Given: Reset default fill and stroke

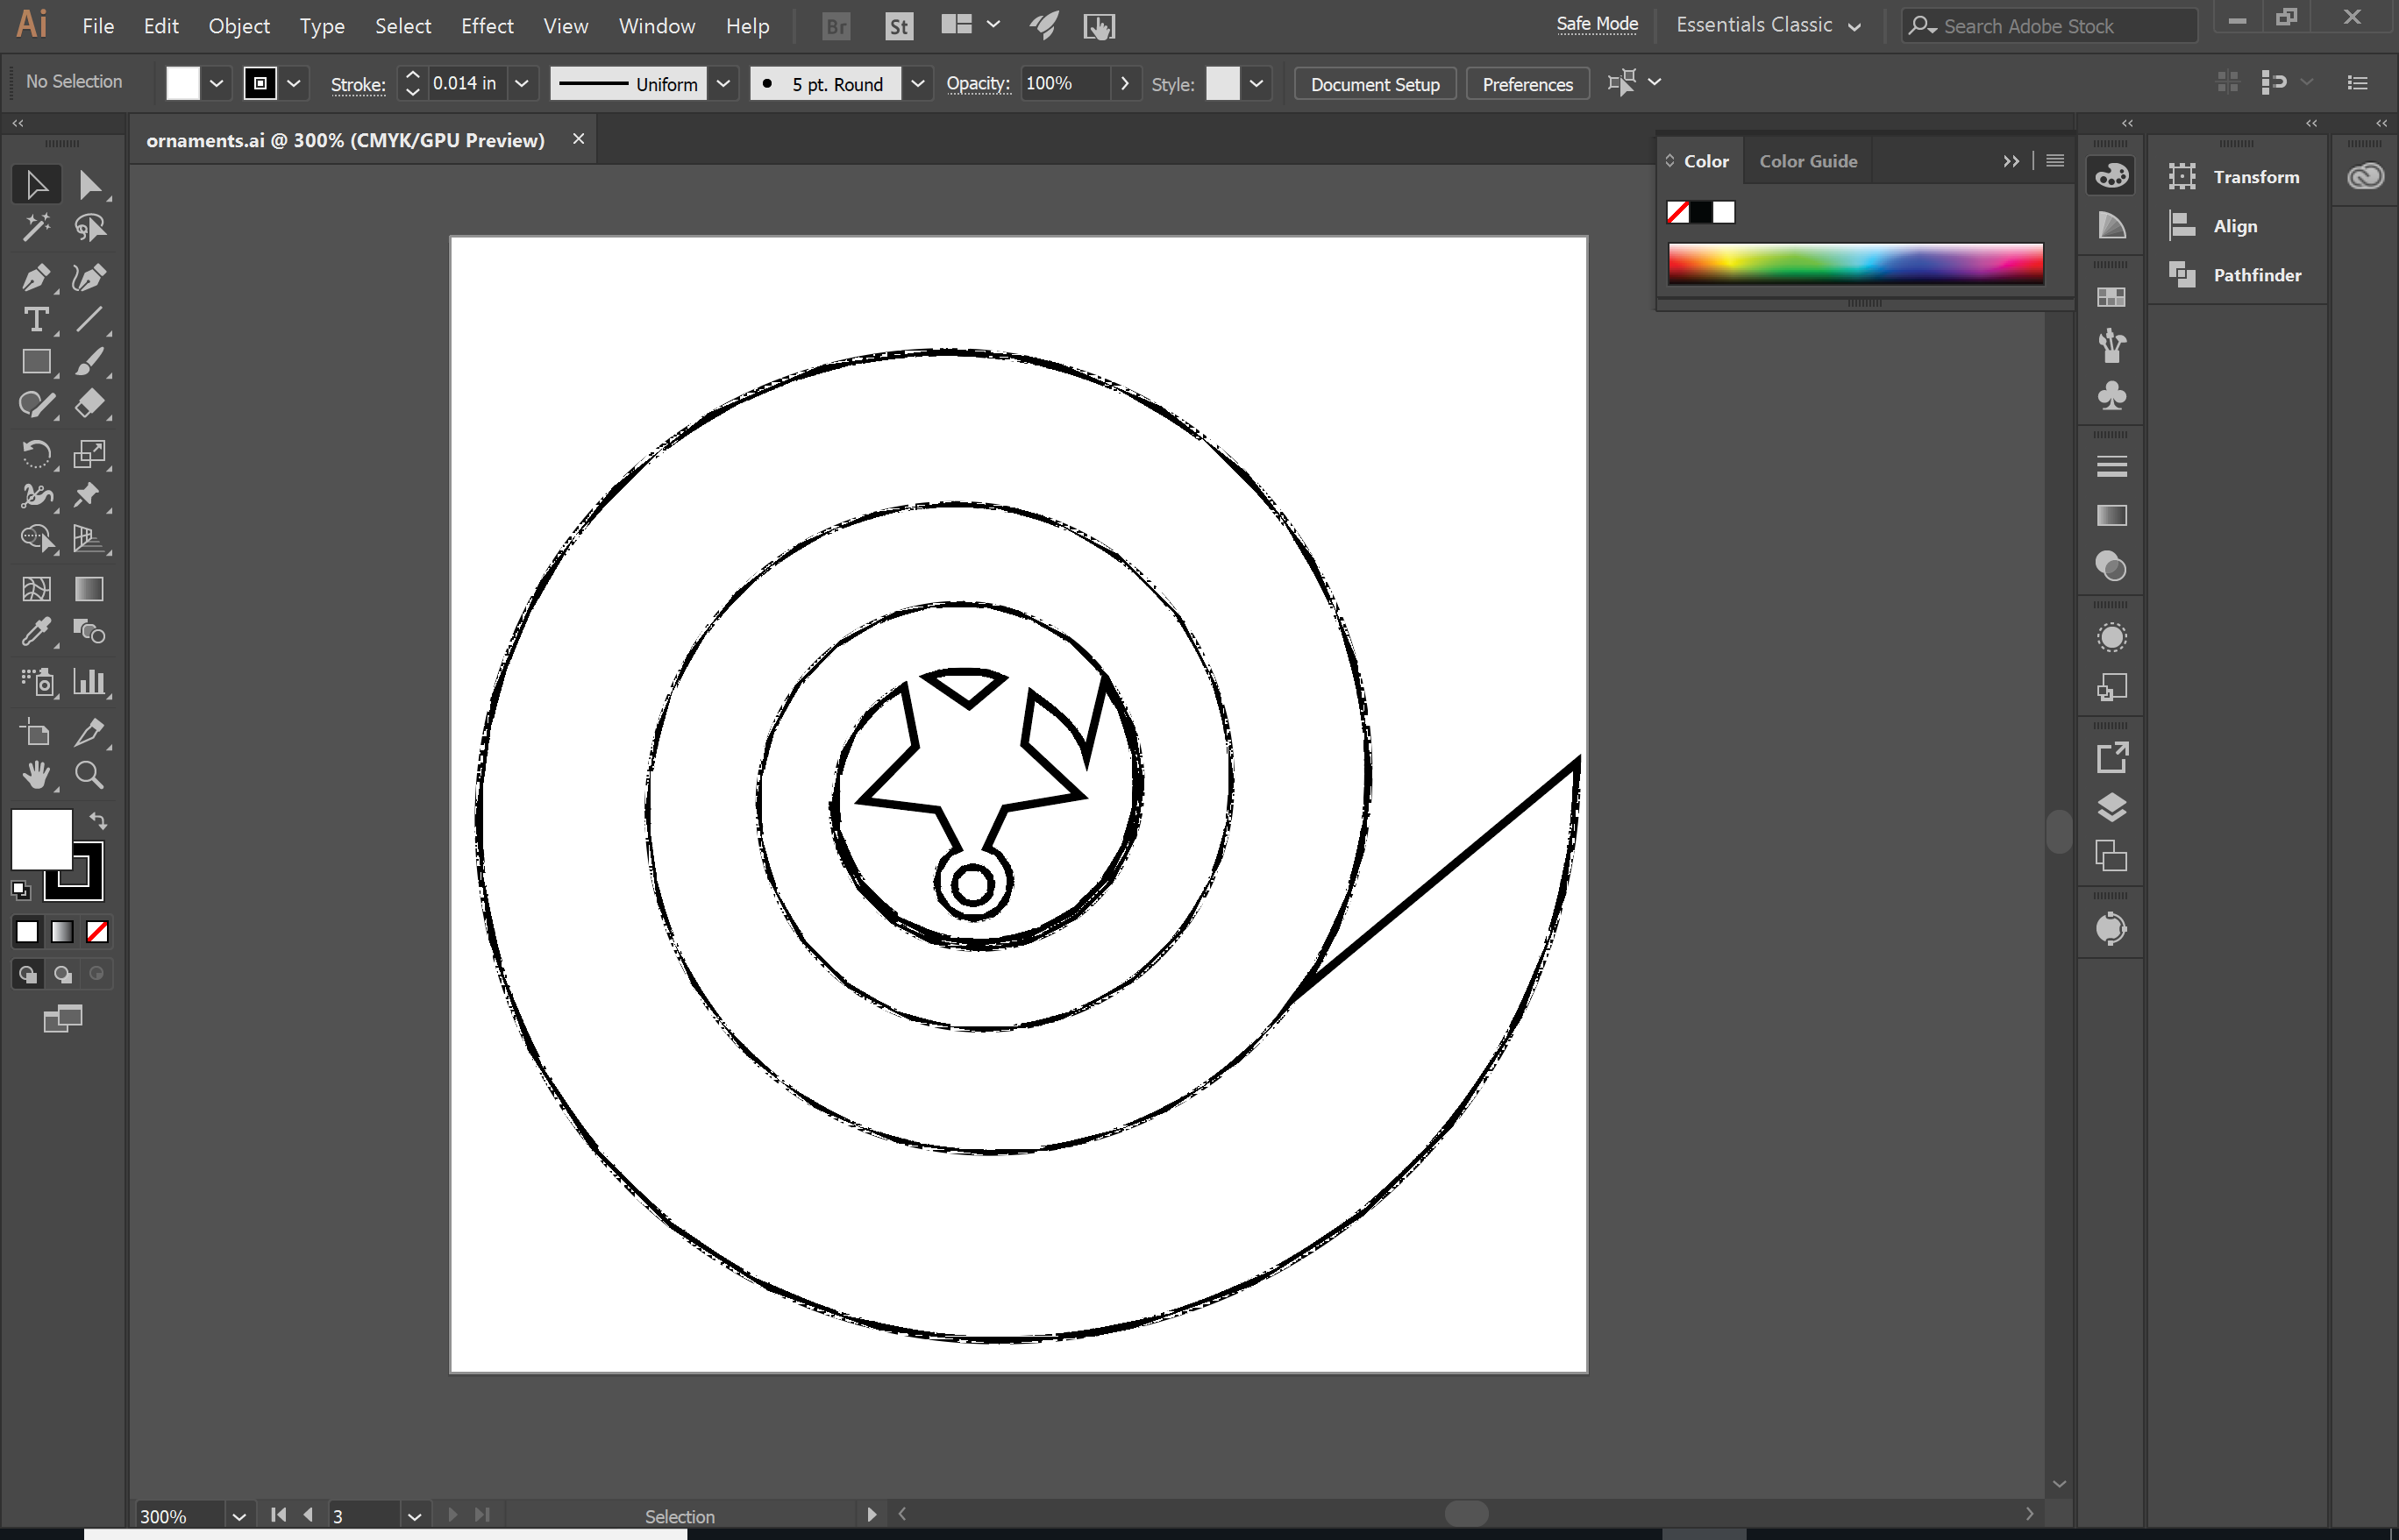Looking at the screenshot, I should (21, 889).
